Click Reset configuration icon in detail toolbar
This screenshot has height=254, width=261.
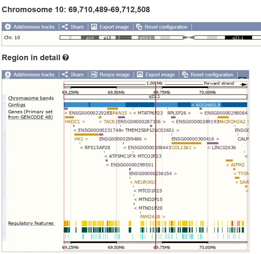[x=185, y=74]
